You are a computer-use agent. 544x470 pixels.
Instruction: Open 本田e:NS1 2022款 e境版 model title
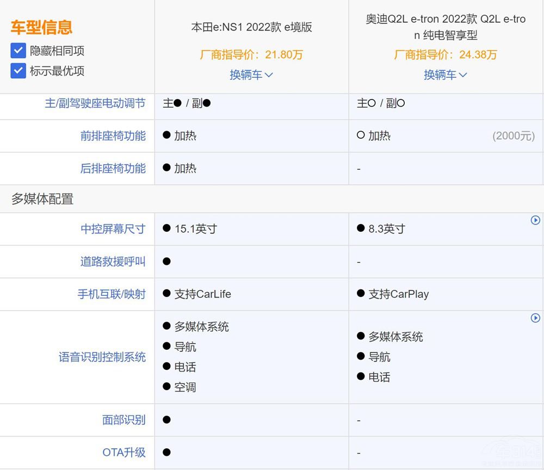coord(251,27)
